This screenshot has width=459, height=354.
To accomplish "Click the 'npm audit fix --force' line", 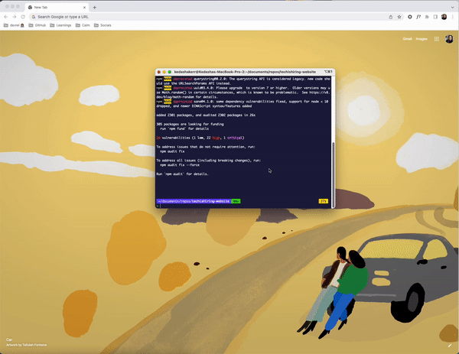I will 180,165.
